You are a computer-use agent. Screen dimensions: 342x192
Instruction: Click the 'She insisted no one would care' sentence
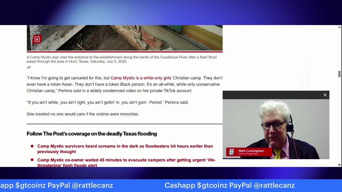83,114
